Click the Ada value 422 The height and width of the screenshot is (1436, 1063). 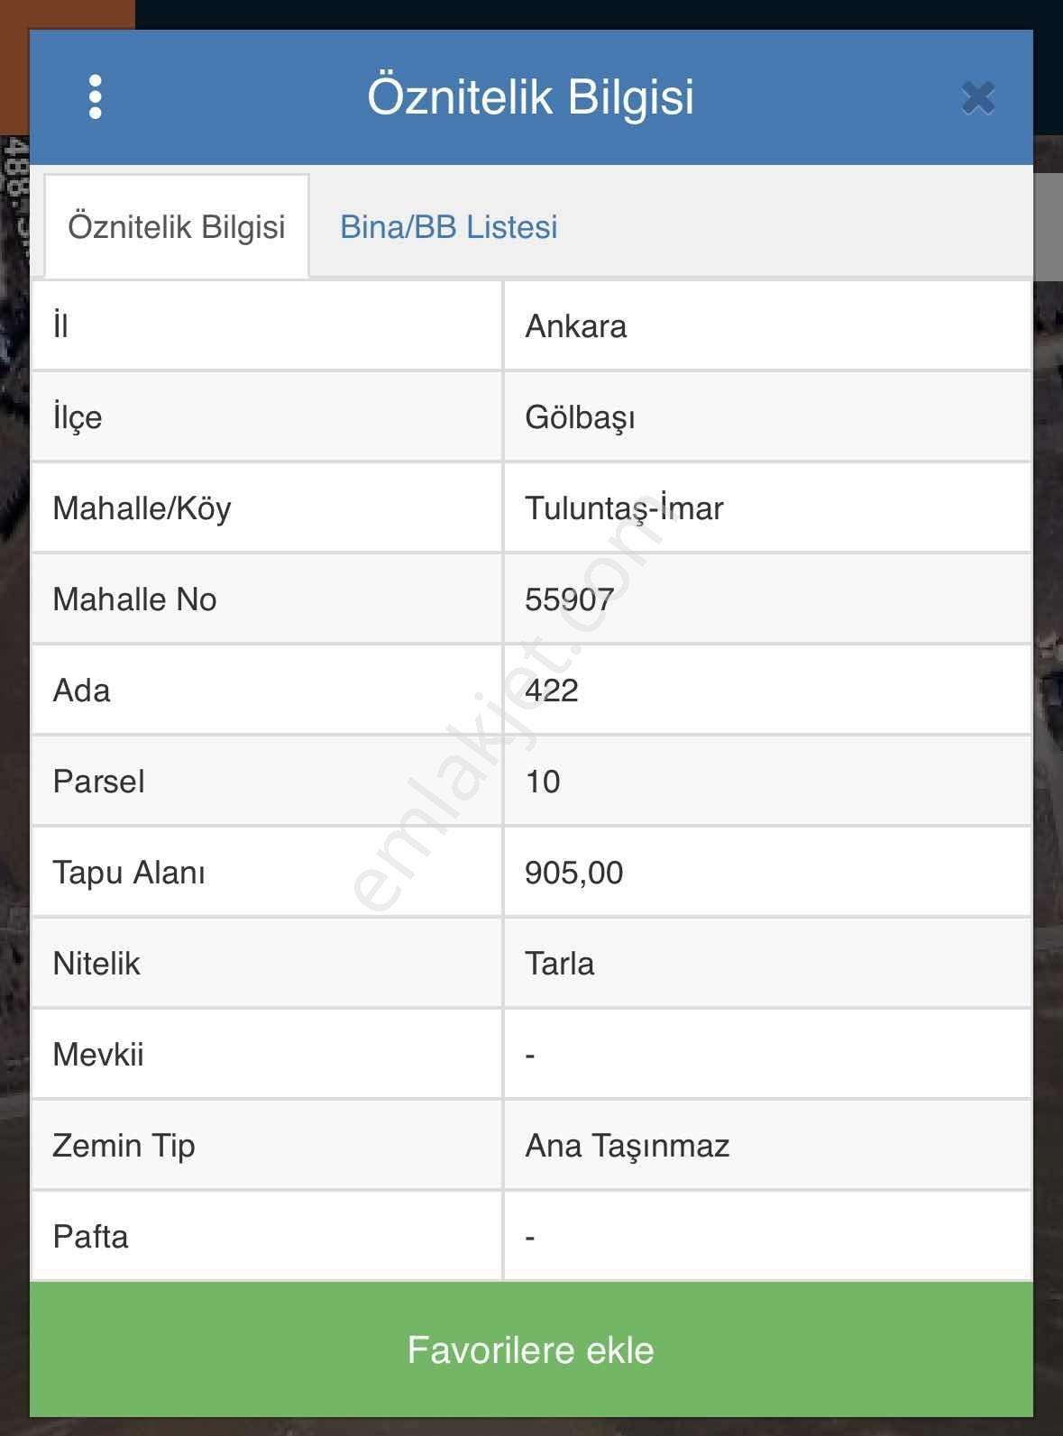pyautogui.click(x=552, y=691)
